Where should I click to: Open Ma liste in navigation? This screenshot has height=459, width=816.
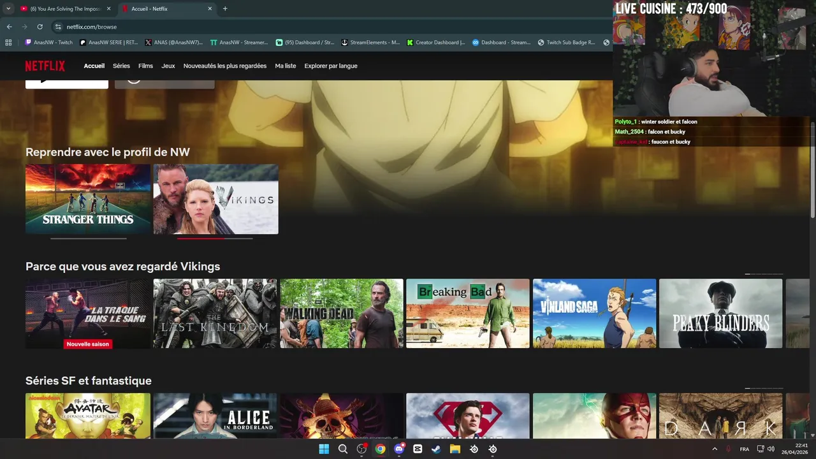tap(286, 66)
